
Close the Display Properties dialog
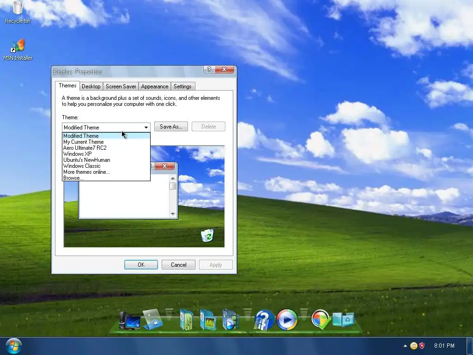(x=224, y=69)
